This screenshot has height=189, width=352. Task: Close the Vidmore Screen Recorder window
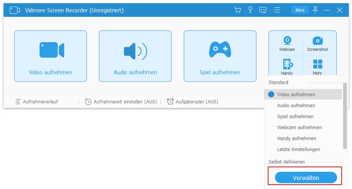(339, 10)
